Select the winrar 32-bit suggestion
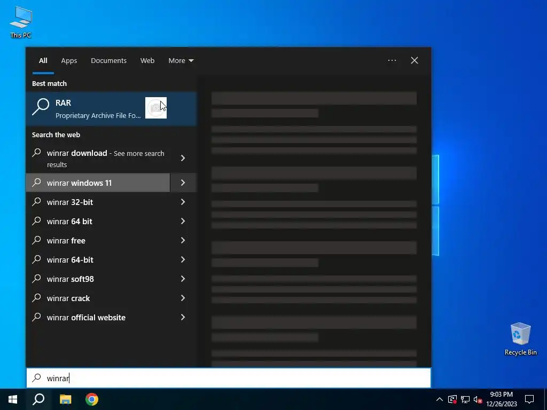 98,202
